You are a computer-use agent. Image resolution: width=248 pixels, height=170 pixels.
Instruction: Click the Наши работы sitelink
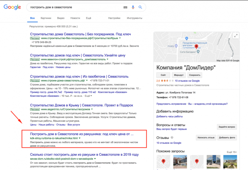pyautogui.click(x=46, y=125)
